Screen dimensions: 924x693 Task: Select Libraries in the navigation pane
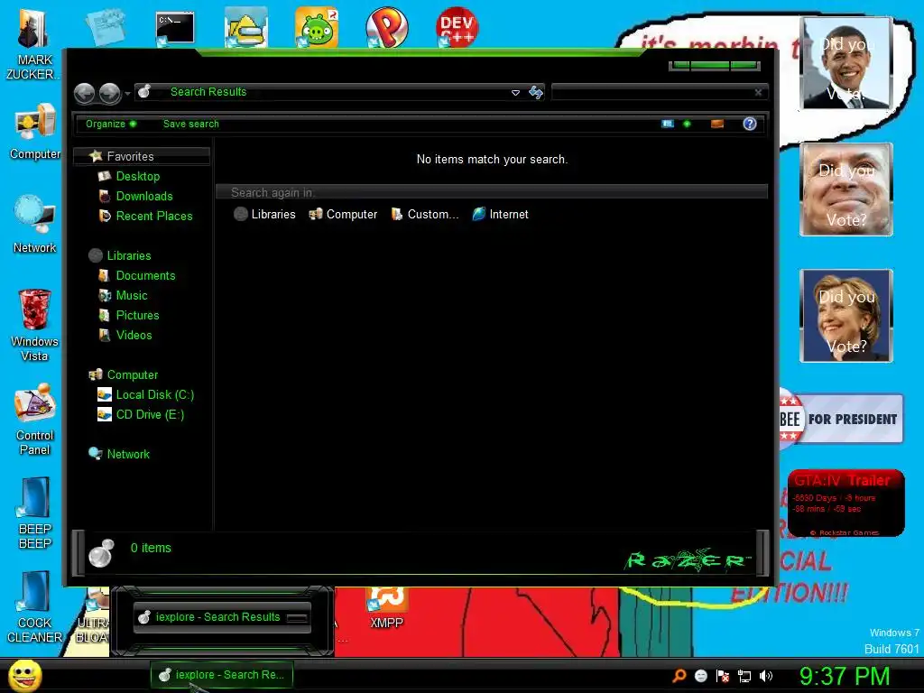[x=129, y=255]
